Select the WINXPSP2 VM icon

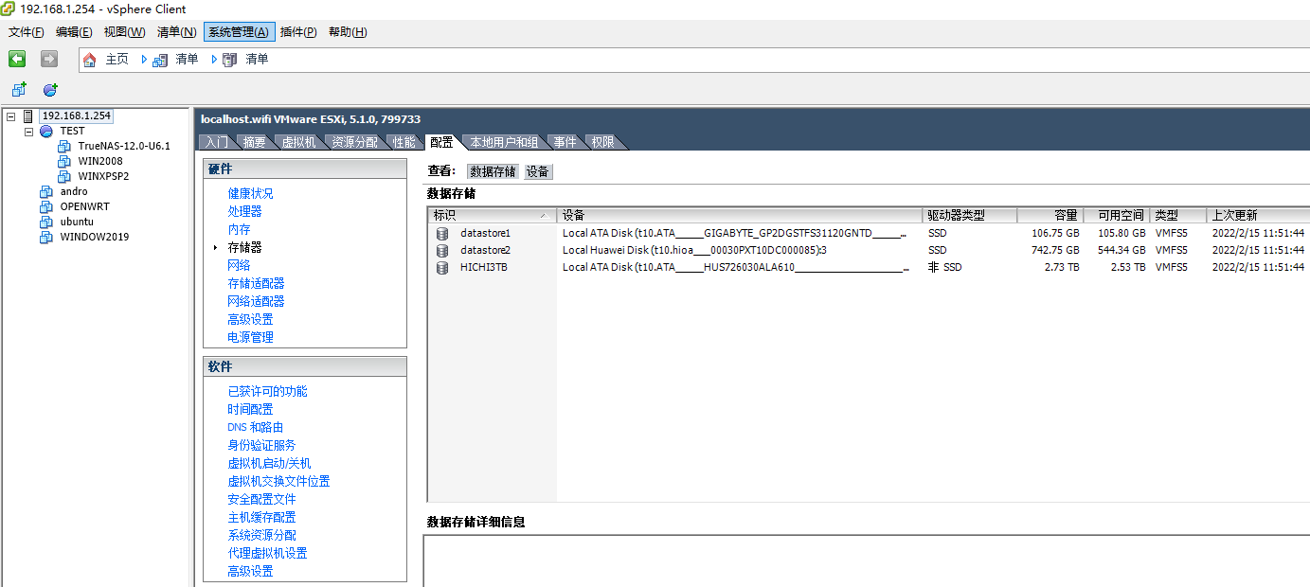64,177
